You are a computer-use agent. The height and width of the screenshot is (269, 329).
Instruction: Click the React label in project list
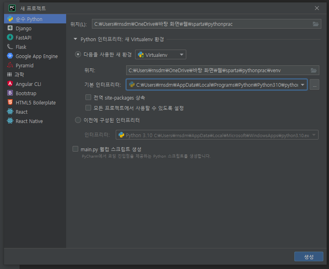[22, 112]
